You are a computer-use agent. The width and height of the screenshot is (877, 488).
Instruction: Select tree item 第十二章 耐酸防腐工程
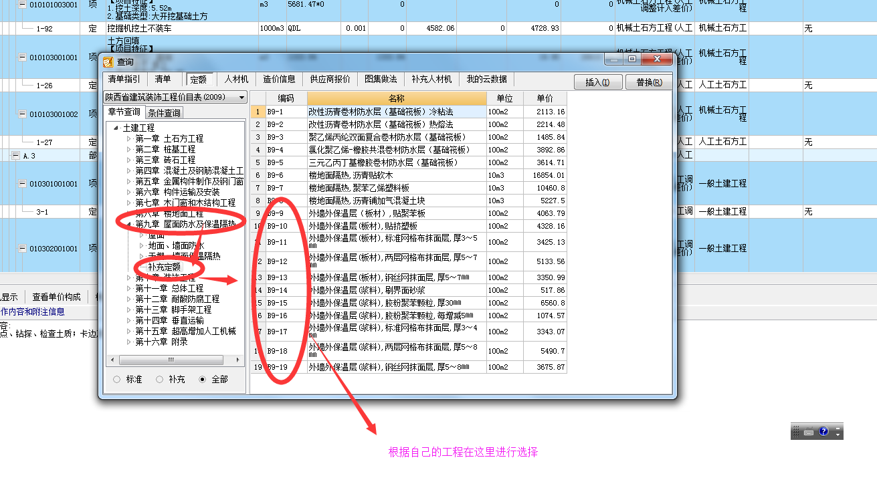[x=177, y=299]
